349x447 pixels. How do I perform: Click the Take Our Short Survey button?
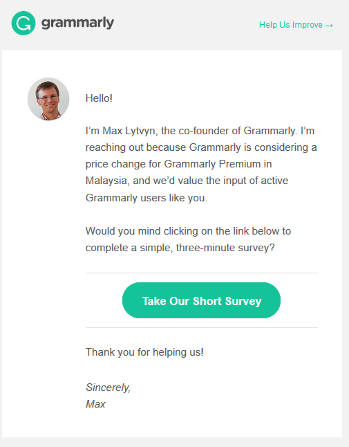coord(201,300)
